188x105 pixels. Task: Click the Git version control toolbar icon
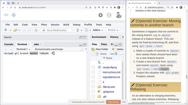coord(78,30)
